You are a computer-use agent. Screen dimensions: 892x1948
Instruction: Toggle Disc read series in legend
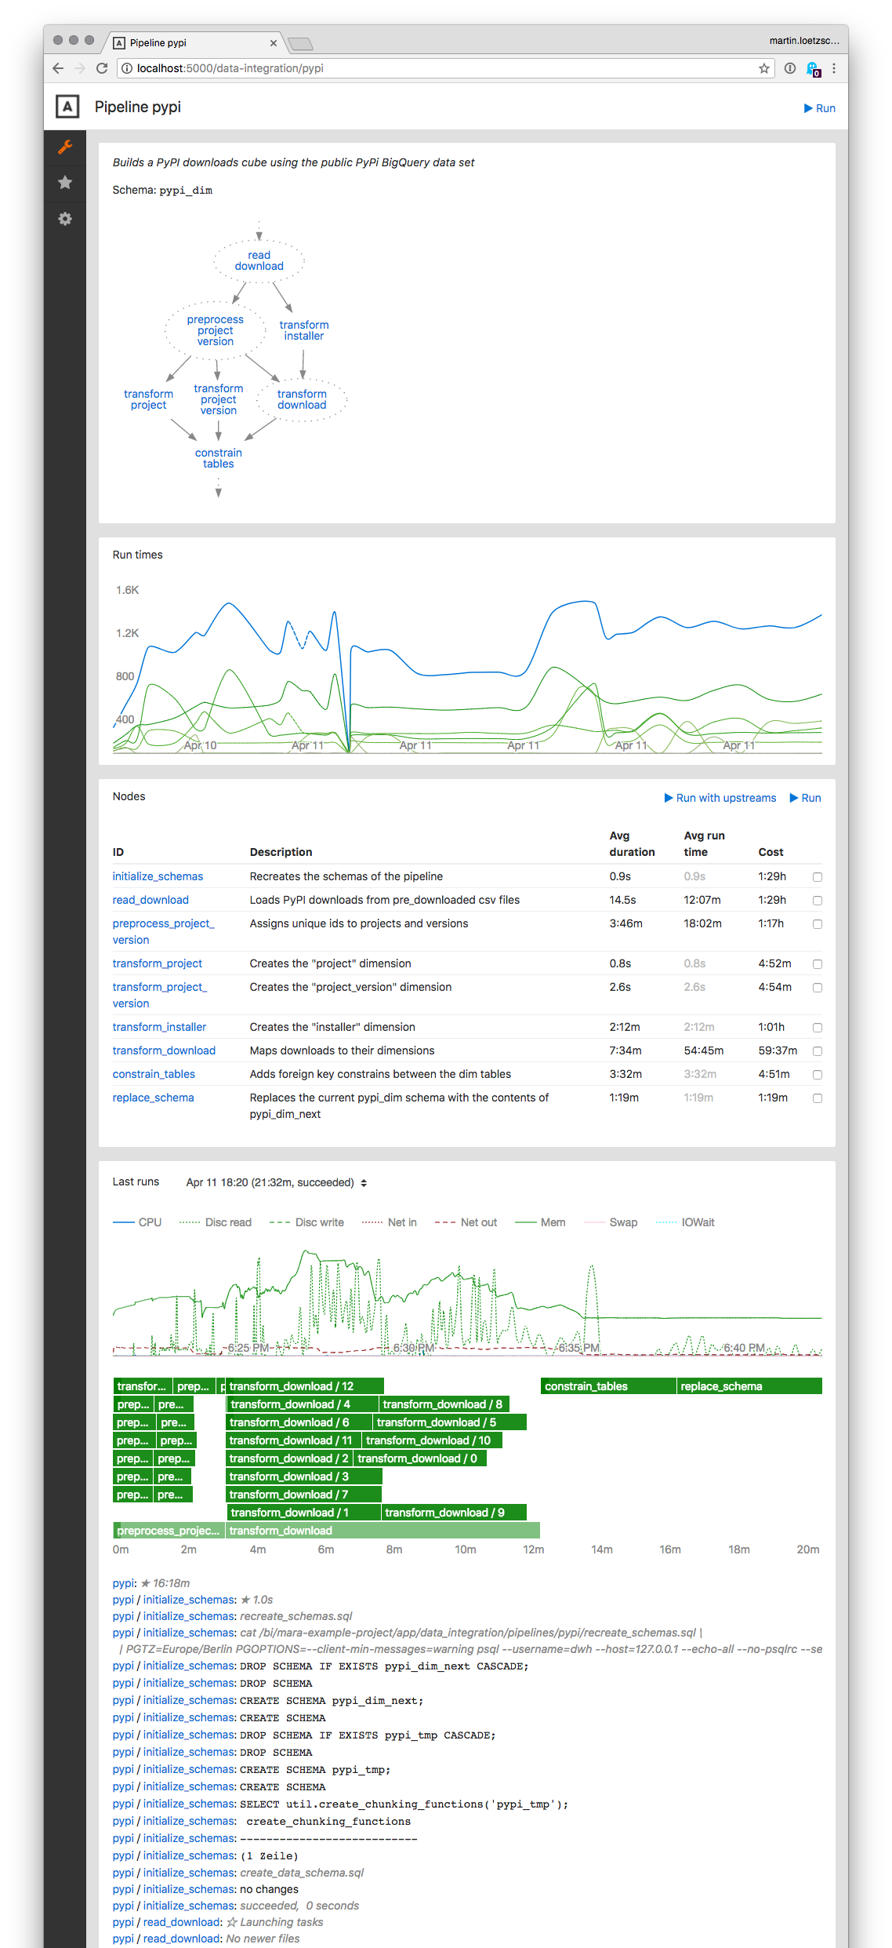tap(216, 1222)
